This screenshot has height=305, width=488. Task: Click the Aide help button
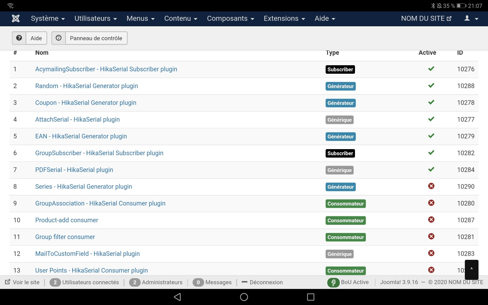click(29, 38)
